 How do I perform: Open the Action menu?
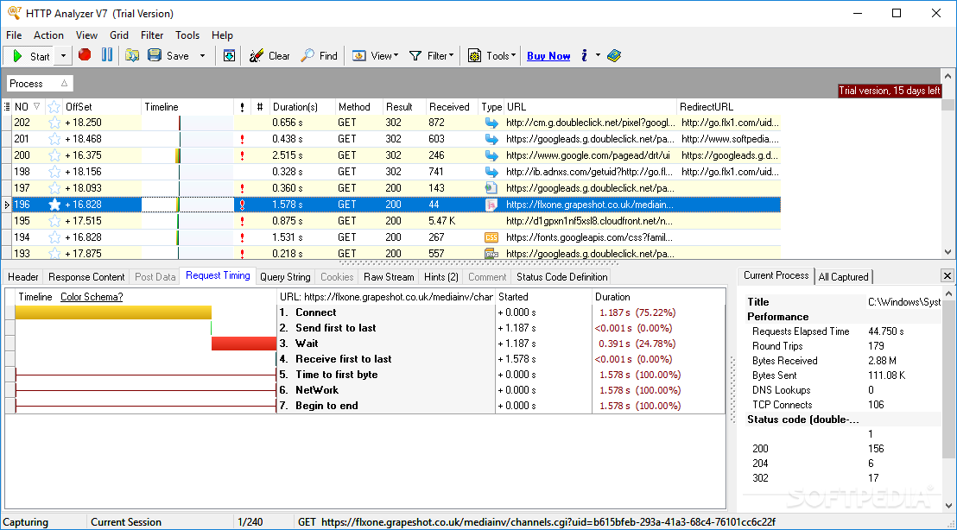[x=48, y=35]
